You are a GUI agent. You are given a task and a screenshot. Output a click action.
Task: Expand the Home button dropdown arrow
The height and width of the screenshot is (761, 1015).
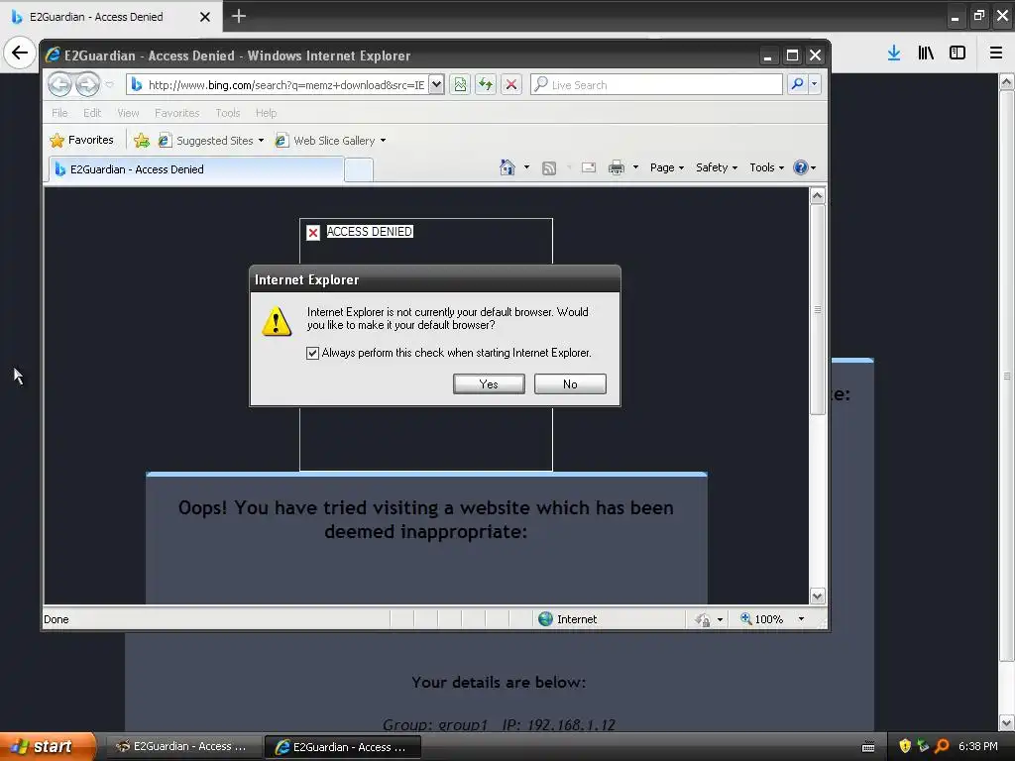[x=526, y=167]
